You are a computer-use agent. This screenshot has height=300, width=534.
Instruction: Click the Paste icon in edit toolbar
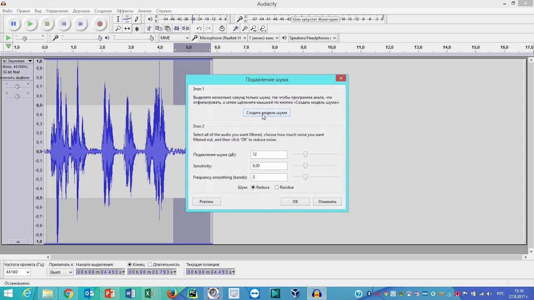(x=168, y=29)
